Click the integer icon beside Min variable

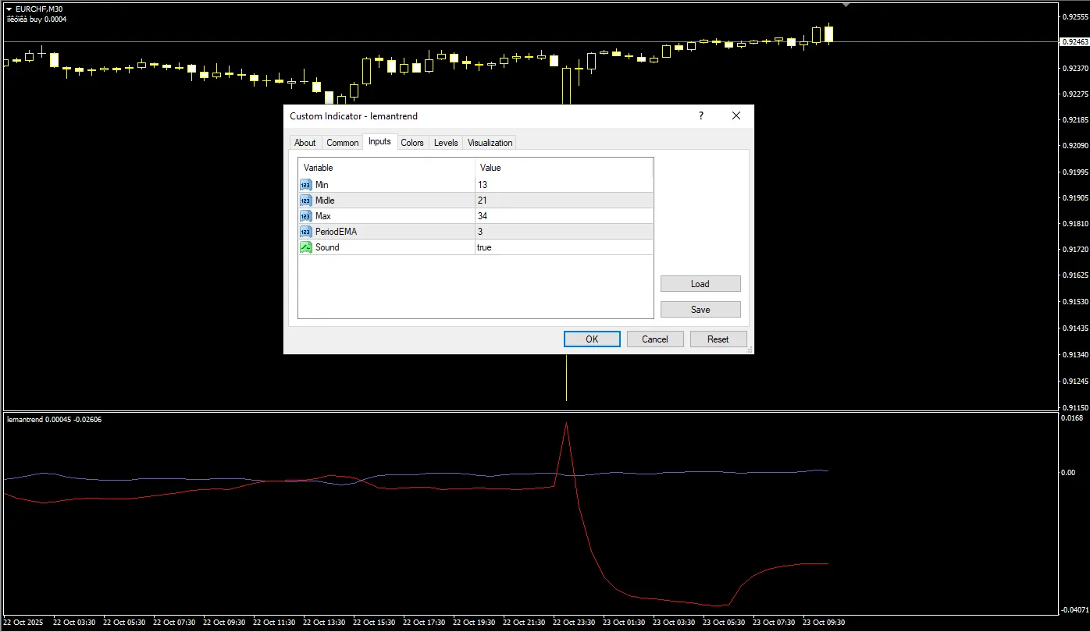coord(305,185)
